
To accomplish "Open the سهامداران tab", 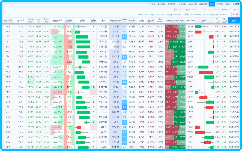I will click(182, 4).
